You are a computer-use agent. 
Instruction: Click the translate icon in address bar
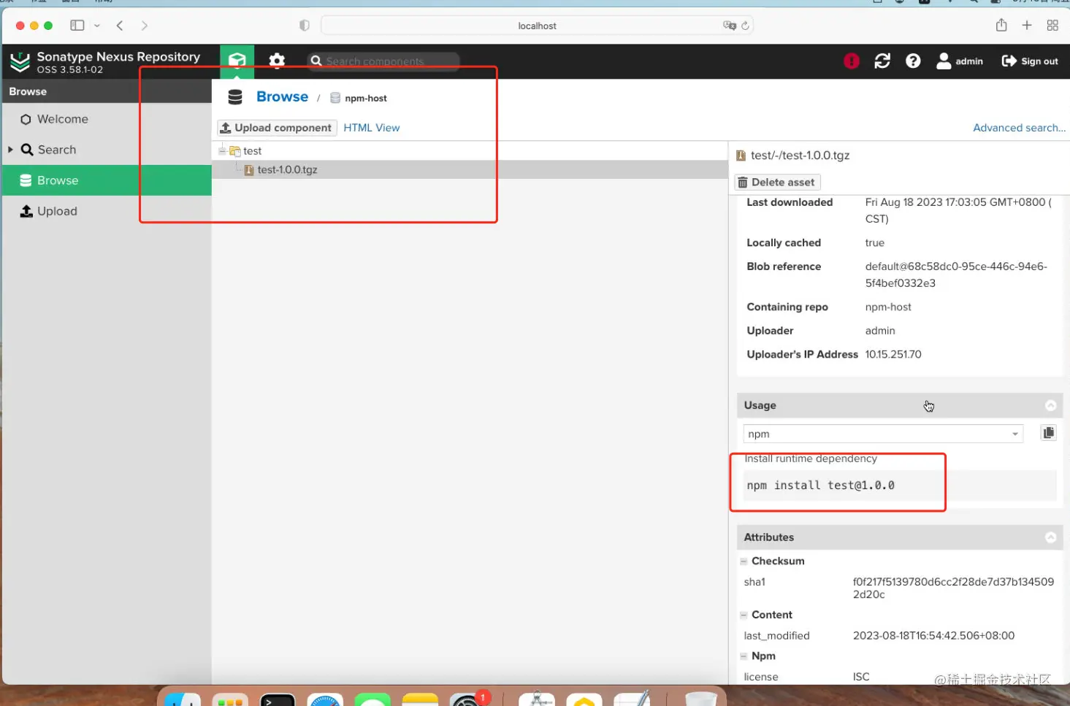pos(729,26)
